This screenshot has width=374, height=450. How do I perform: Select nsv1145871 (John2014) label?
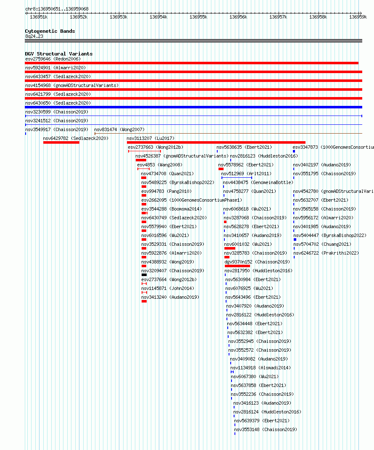click(x=168, y=288)
